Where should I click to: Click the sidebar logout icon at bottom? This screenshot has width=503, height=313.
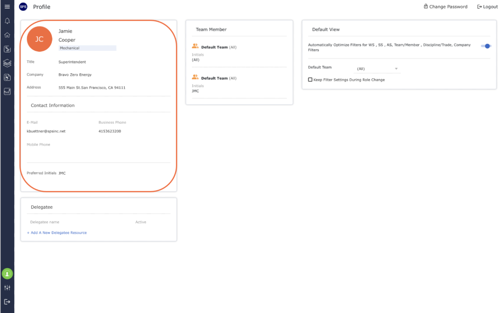click(x=7, y=302)
